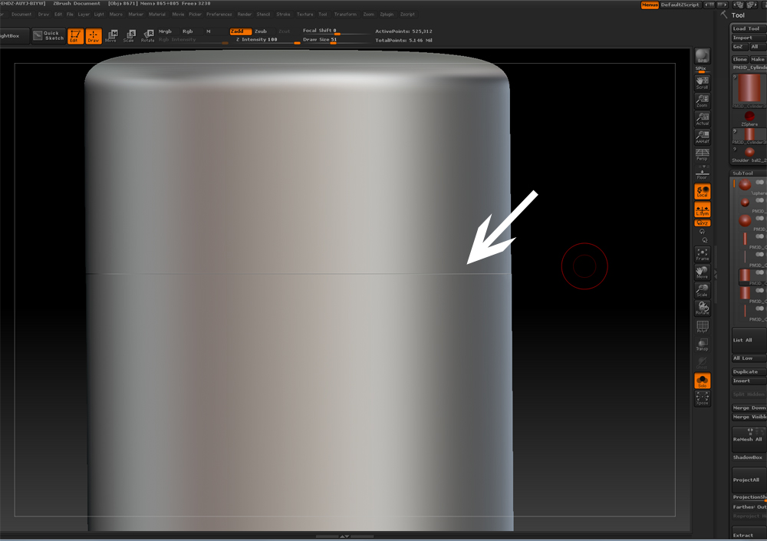767x541 pixels.
Task: Toggle Transp transparency mode
Action: (703, 345)
